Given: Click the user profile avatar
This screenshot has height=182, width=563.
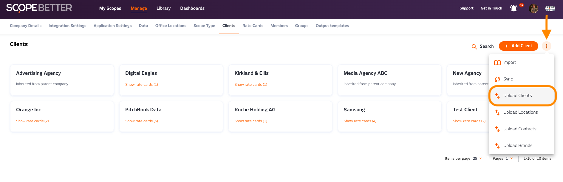Looking at the screenshot, I should [x=533, y=9].
